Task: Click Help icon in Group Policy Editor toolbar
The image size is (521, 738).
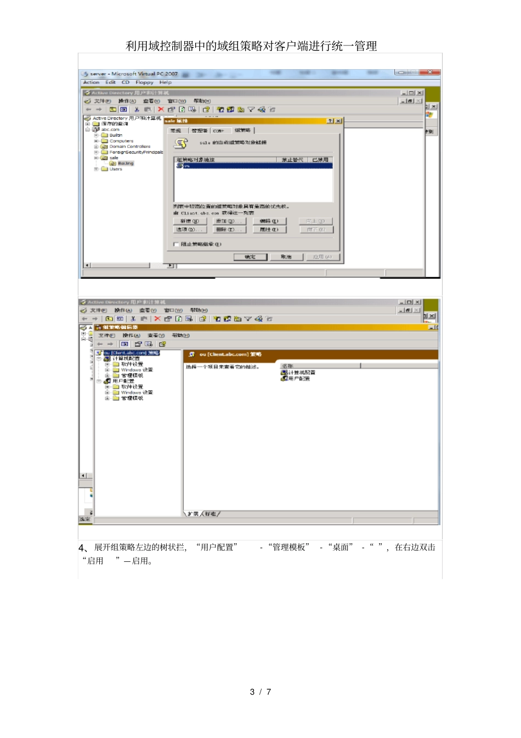Action: (x=162, y=344)
